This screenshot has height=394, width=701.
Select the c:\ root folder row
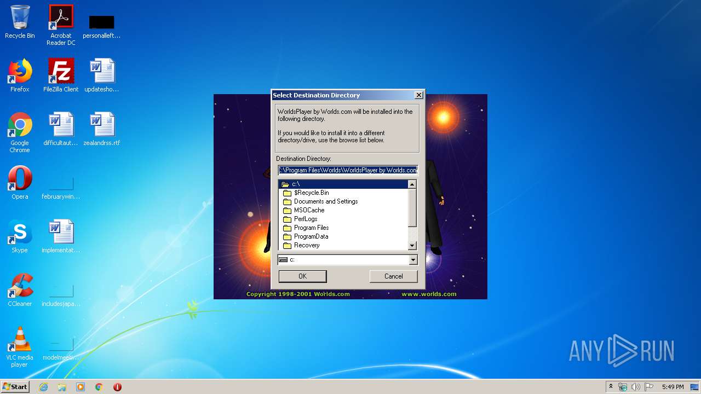343,184
